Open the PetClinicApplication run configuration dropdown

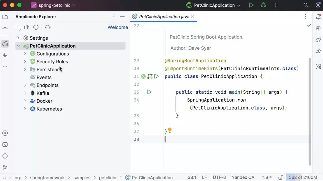213,5
